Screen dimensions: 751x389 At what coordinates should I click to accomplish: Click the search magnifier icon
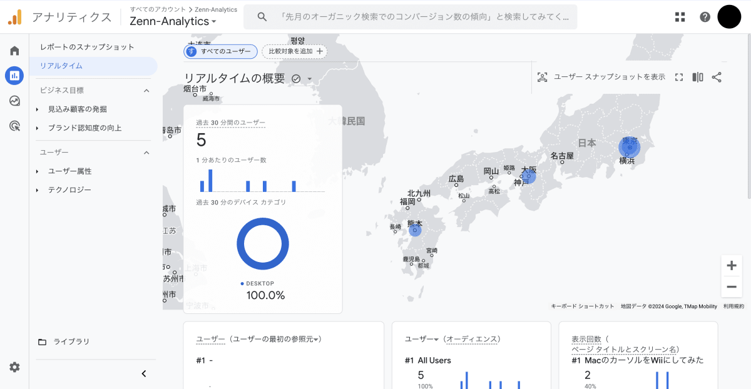tap(262, 17)
